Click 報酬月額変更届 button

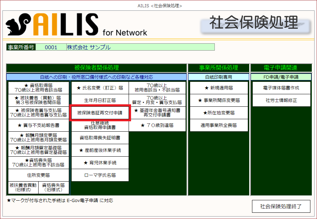[38, 138]
